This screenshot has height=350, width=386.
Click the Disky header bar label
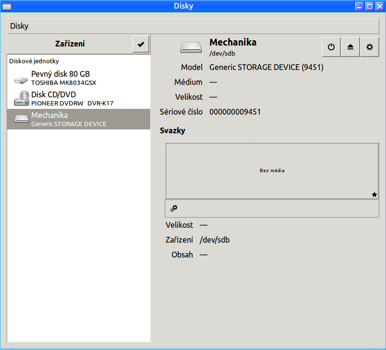(x=19, y=26)
